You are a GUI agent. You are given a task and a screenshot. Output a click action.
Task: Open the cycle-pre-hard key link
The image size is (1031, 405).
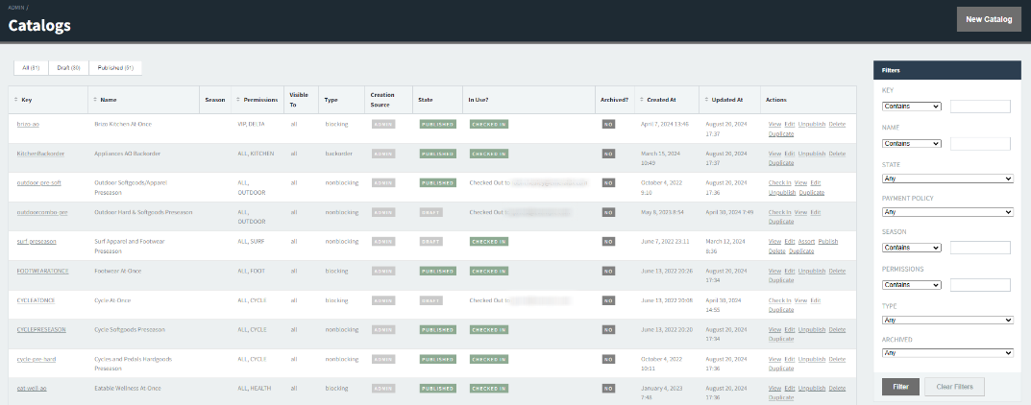(35, 359)
